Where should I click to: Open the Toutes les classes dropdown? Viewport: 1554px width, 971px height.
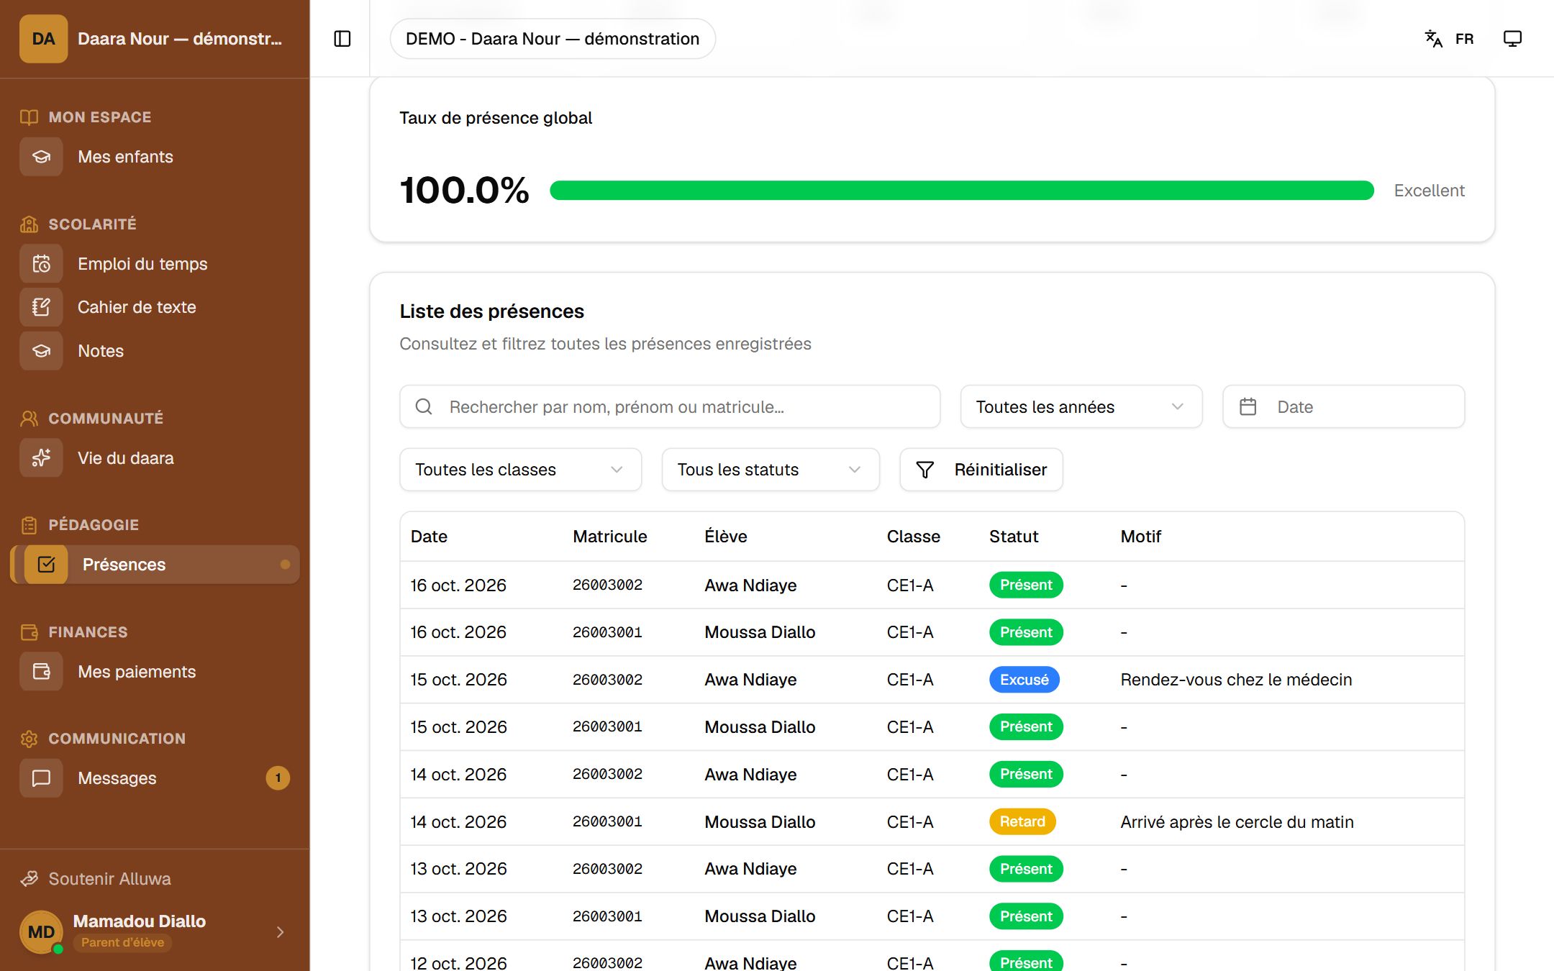pos(520,470)
